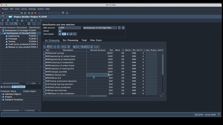Select row checkbox for Prototype assembly
The image size is (223, 125).
click(x=44, y=72)
